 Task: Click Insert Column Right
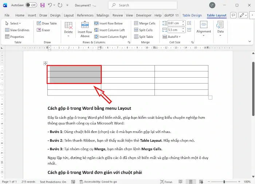111,37
